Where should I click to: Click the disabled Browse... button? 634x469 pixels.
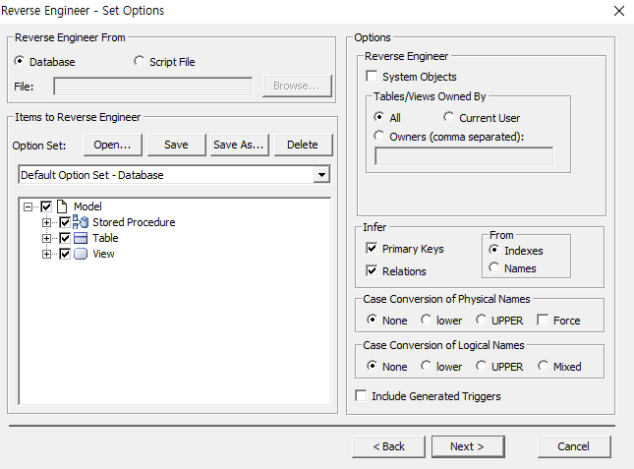tap(297, 86)
